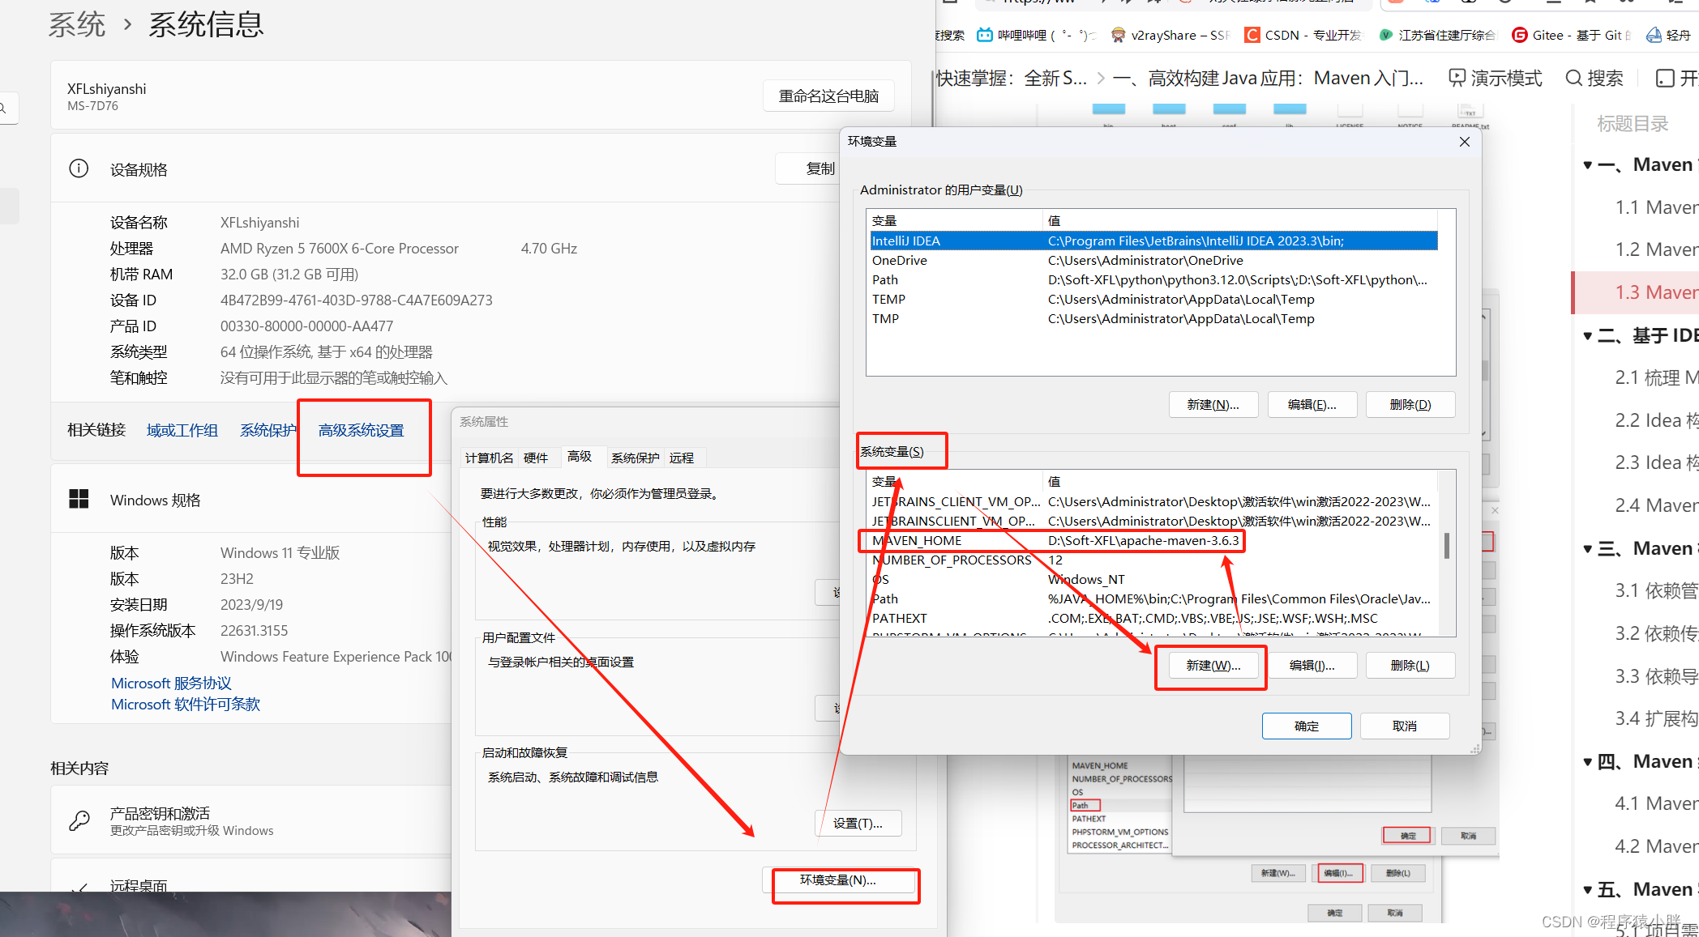Screen dimensions: 1699x937
Task: Open the 2.2 Idea outline entry
Action: click(x=1656, y=420)
